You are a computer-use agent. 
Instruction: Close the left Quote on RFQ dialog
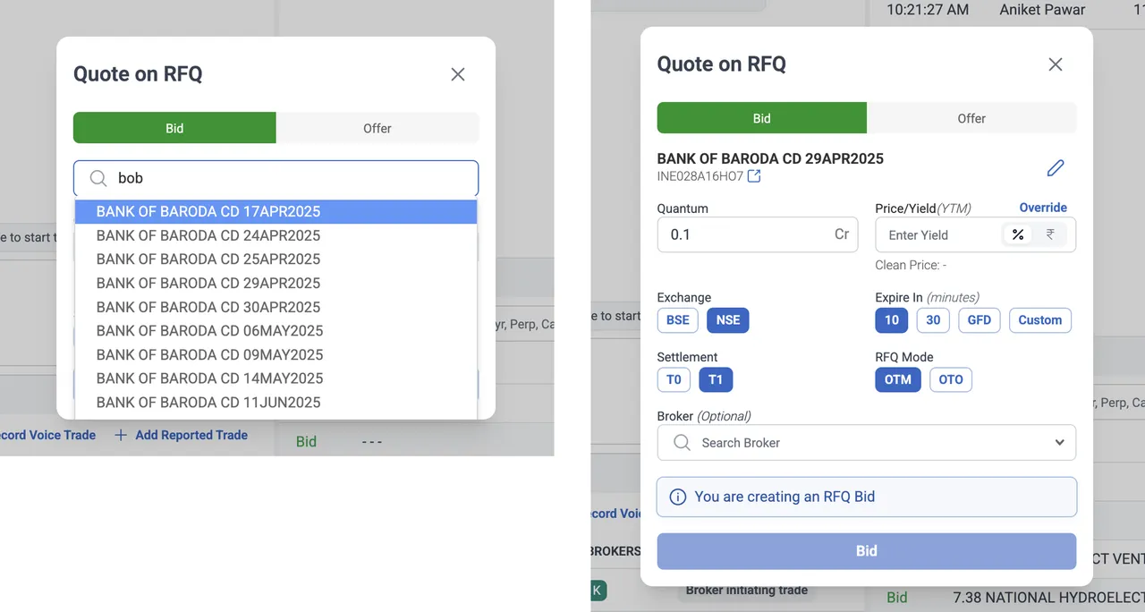point(458,74)
